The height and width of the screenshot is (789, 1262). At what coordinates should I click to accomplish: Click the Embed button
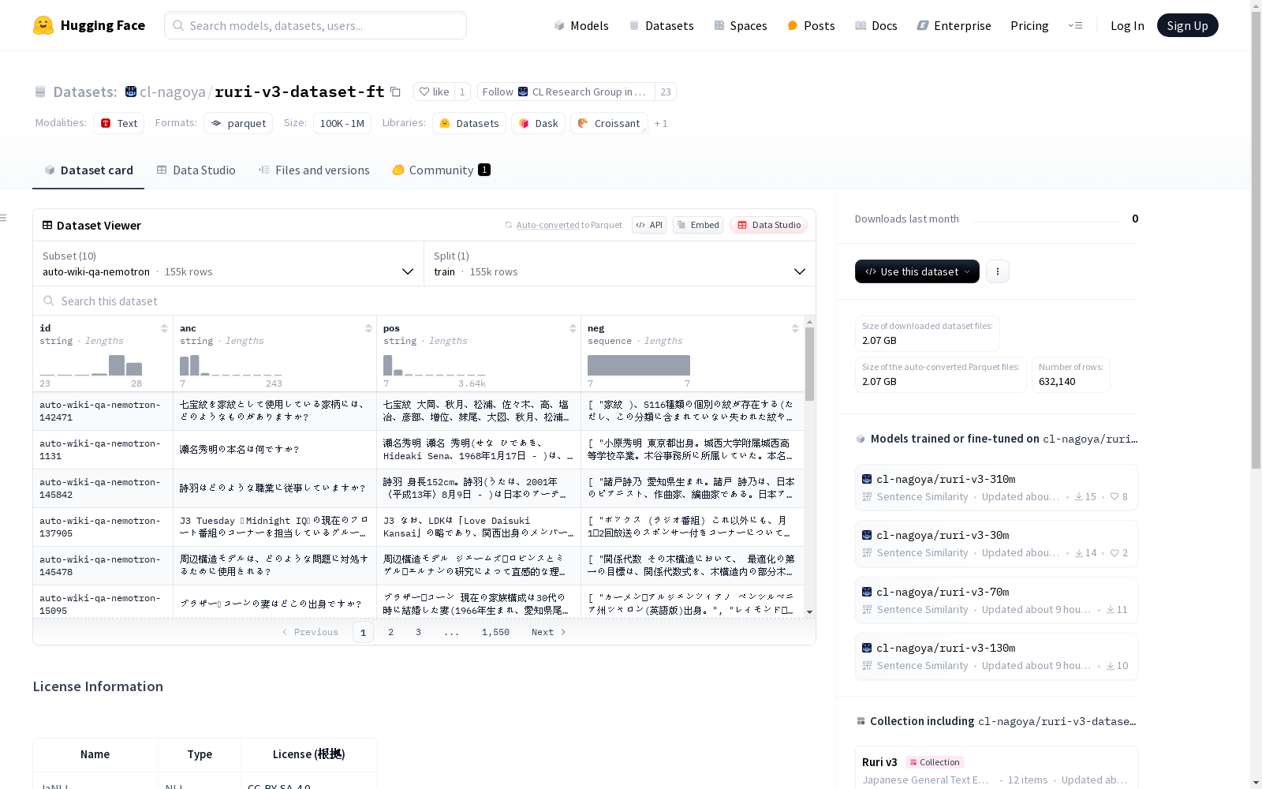point(698,225)
